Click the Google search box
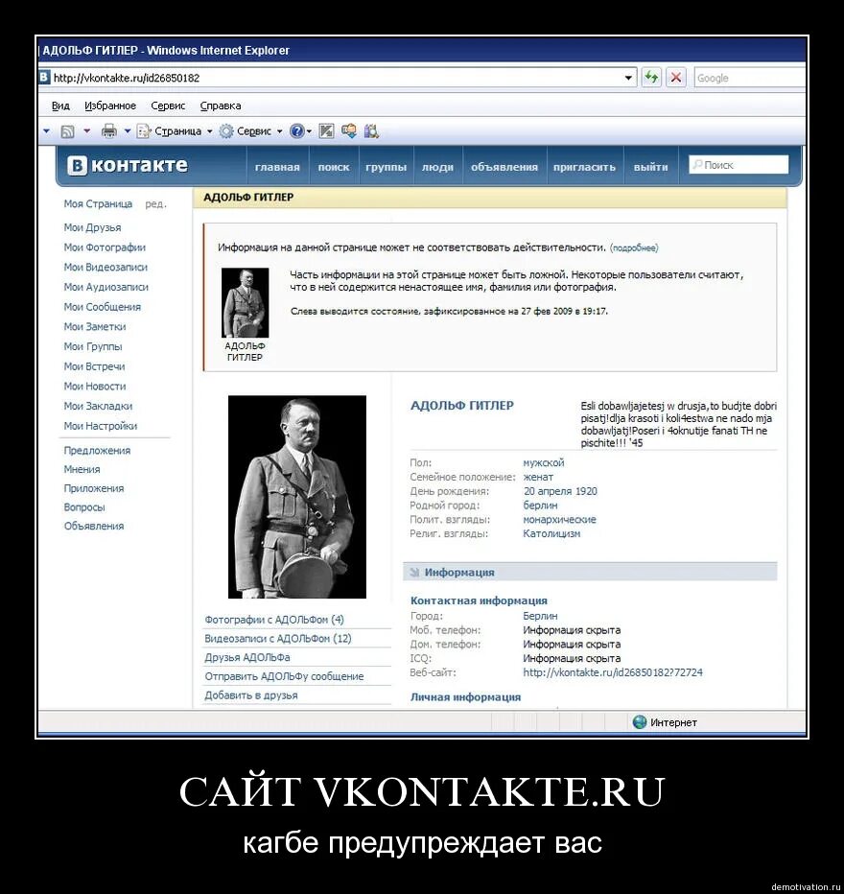Viewport: 844px width, 894px height. (749, 78)
